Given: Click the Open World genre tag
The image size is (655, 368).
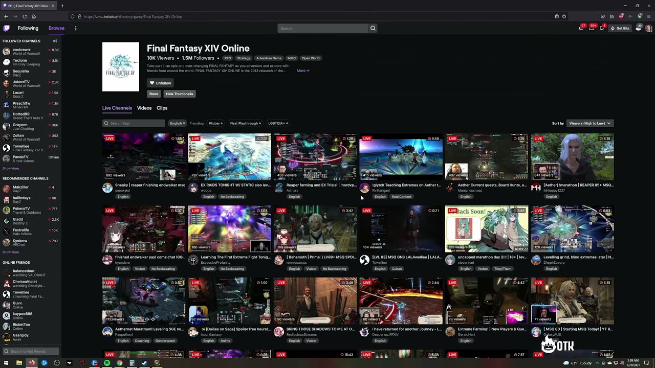Looking at the screenshot, I should click(311, 58).
